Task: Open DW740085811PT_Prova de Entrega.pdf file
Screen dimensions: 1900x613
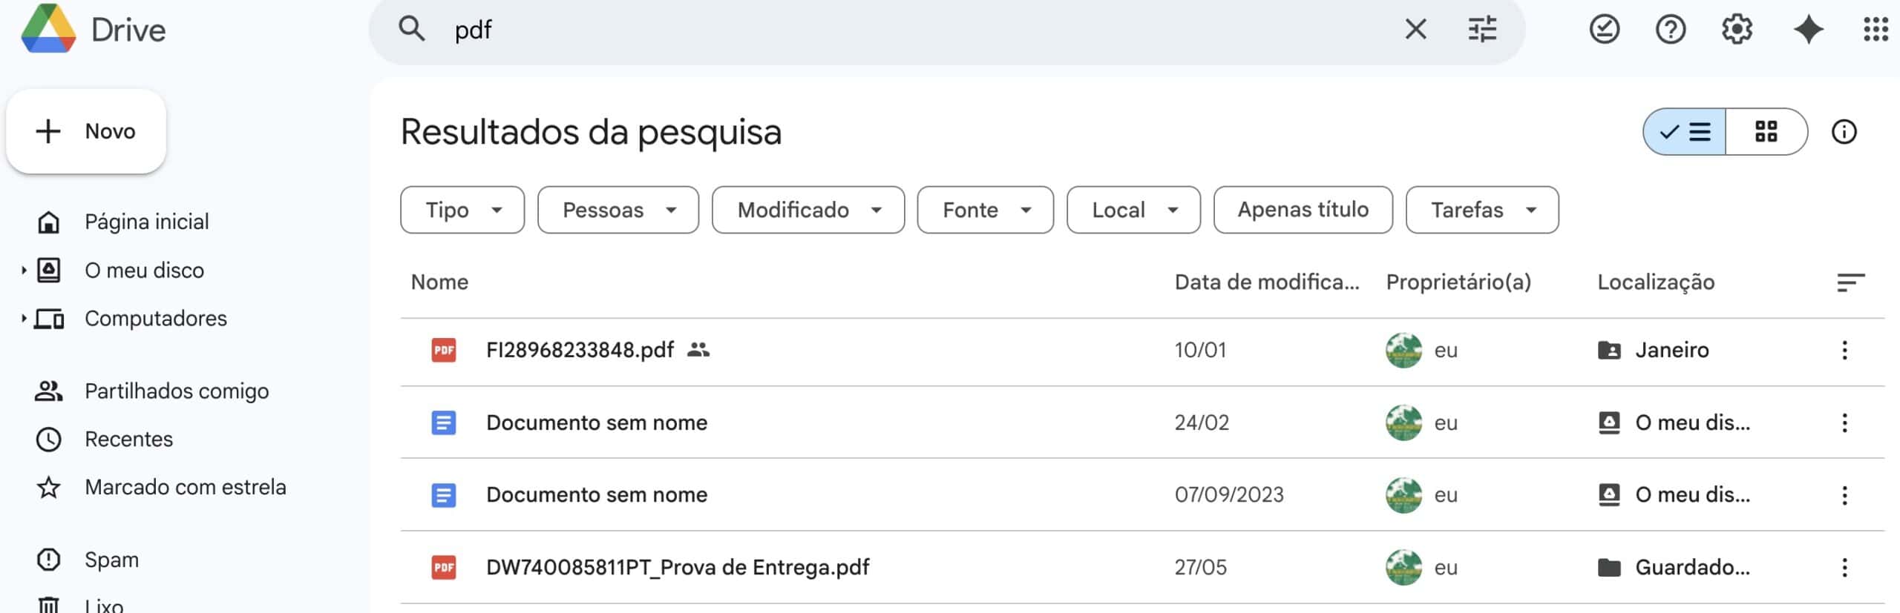Action: (677, 567)
